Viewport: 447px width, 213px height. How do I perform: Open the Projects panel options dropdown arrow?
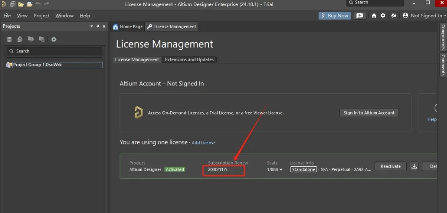pyautogui.click(x=91, y=26)
